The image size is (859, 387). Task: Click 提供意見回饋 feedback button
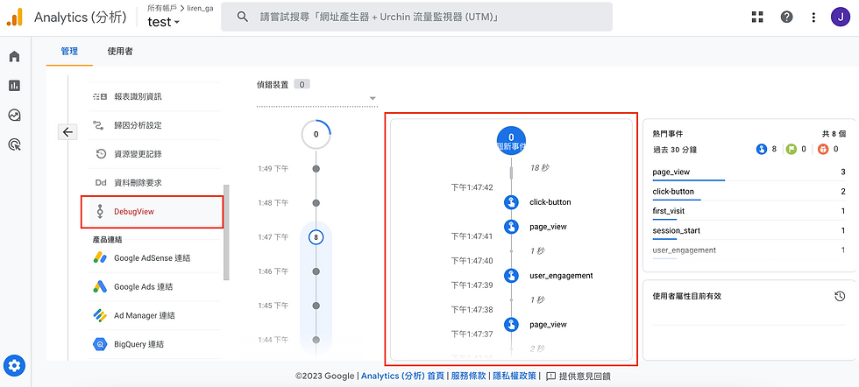[578, 376]
